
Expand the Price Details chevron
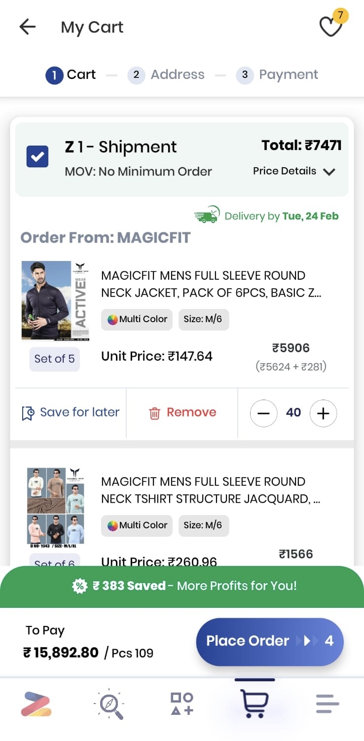(x=329, y=172)
